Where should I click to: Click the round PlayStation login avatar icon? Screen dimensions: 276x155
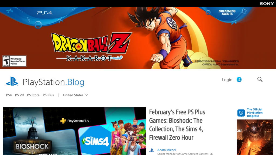[239, 80]
